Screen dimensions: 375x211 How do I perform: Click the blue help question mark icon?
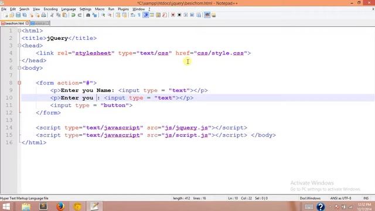(321, 206)
